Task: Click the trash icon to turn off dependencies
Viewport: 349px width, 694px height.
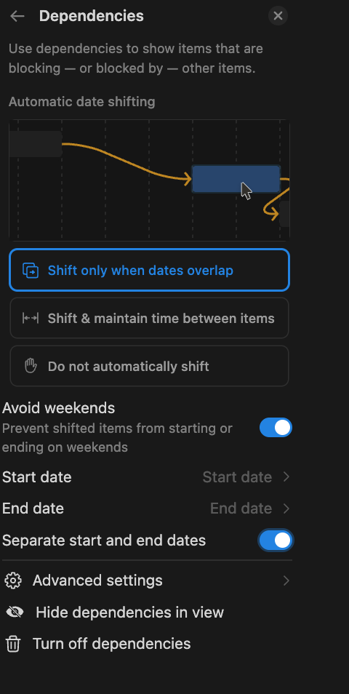Action: coord(13,644)
